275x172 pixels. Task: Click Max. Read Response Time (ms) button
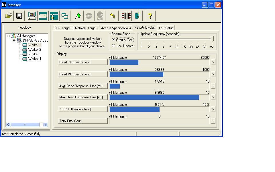(x=83, y=97)
